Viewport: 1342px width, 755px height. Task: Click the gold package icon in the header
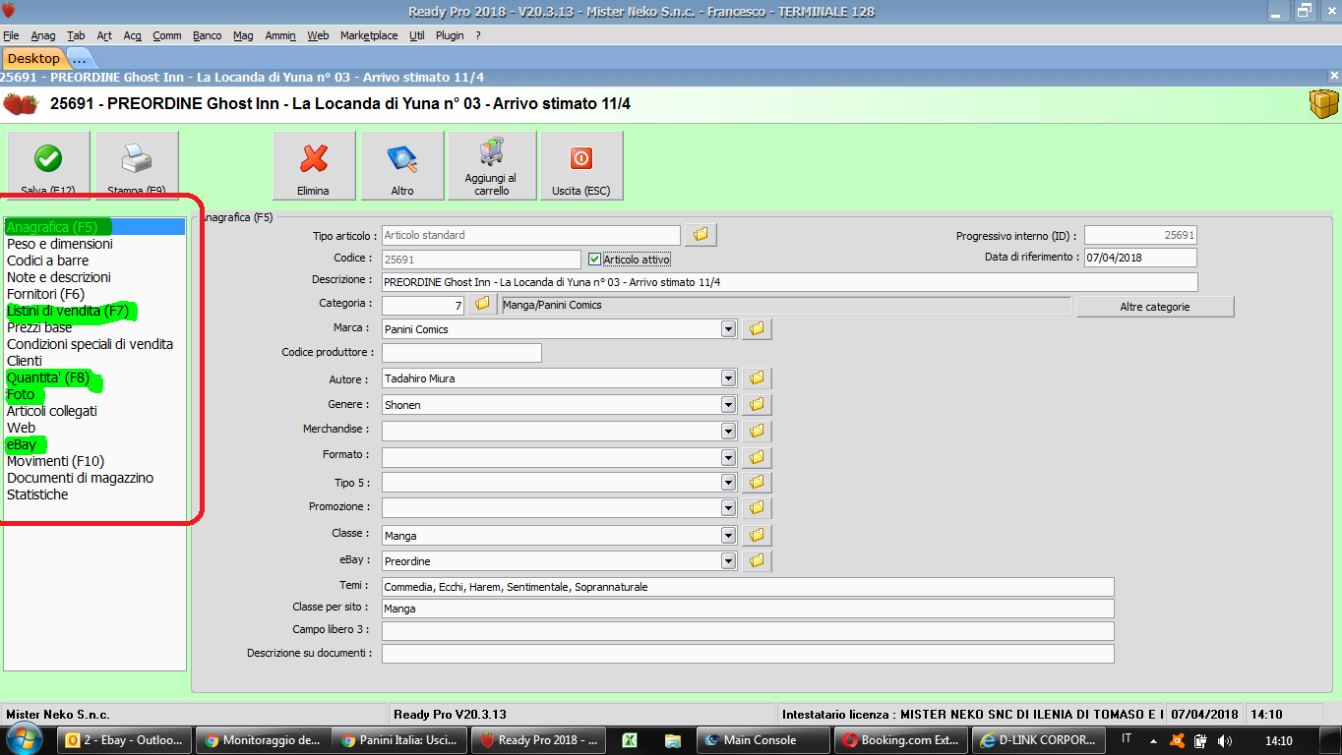click(x=1323, y=103)
